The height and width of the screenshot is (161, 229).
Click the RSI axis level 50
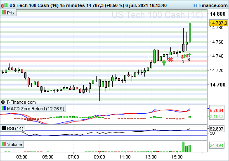(x=212, y=133)
